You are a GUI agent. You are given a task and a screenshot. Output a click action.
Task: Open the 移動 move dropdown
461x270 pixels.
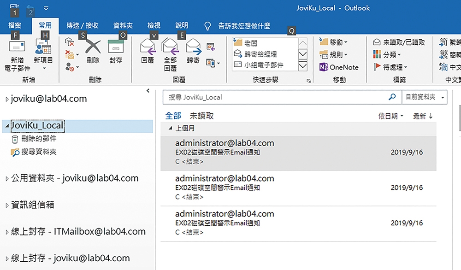point(333,42)
